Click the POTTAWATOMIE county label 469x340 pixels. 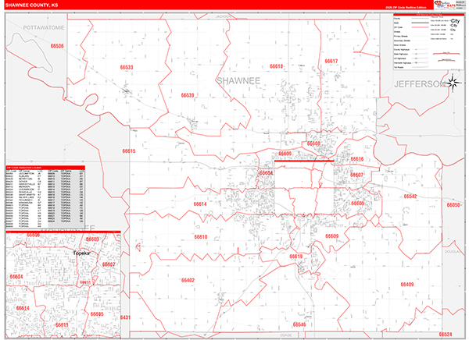(44, 28)
